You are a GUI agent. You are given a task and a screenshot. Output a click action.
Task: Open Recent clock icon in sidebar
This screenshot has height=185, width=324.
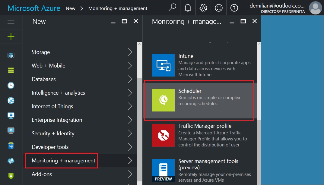(x=11, y=85)
